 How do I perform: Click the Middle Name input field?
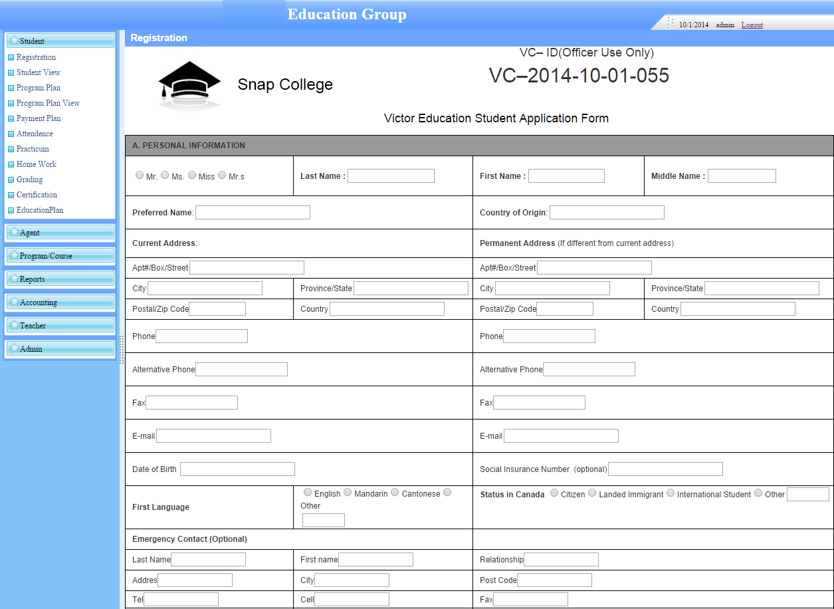pyautogui.click(x=742, y=176)
